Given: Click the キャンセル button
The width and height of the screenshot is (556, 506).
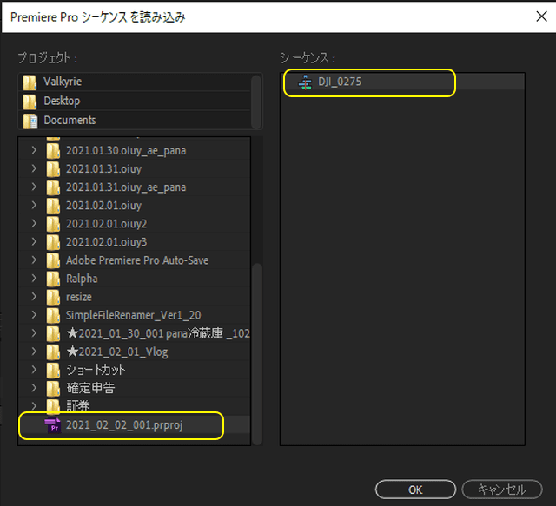Looking at the screenshot, I should (502, 490).
